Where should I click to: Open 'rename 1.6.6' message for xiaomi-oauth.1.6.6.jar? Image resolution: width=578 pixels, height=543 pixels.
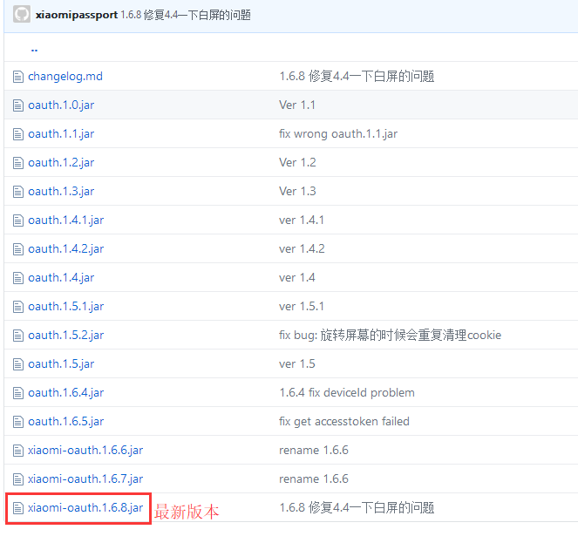[x=314, y=451]
